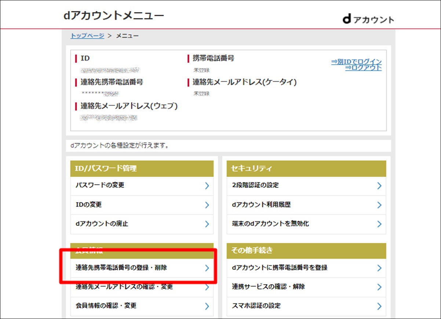Click the dアカウントメニュー page title
The width and height of the screenshot is (441, 319).
114,16
